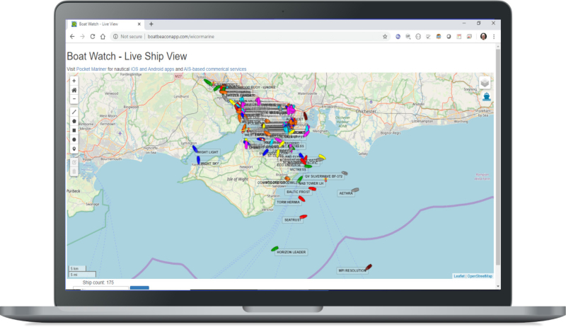
Task: Open the Chrome profile avatar menu
Action: coord(483,36)
